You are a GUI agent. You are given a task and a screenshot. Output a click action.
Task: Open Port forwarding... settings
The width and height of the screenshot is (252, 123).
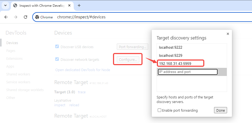(133, 47)
